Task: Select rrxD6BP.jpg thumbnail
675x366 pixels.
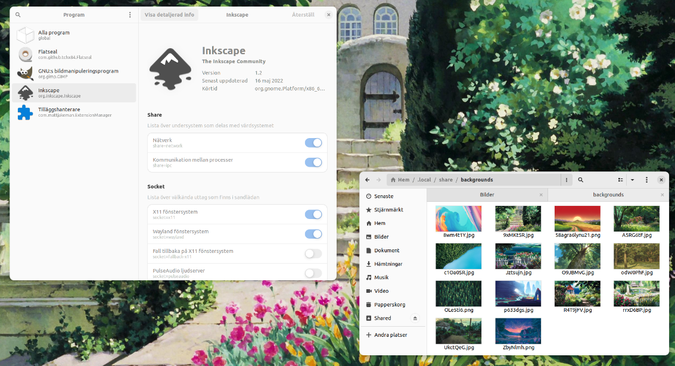Action: point(637,293)
